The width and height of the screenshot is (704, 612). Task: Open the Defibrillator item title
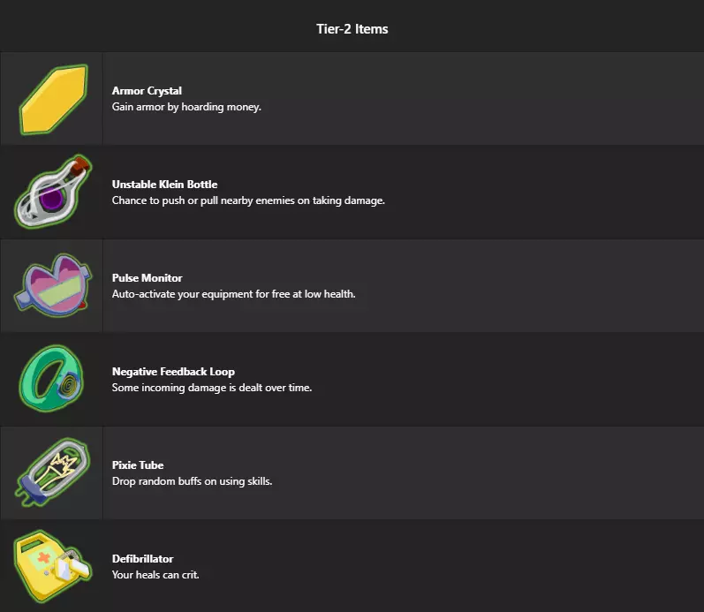(142, 559)
